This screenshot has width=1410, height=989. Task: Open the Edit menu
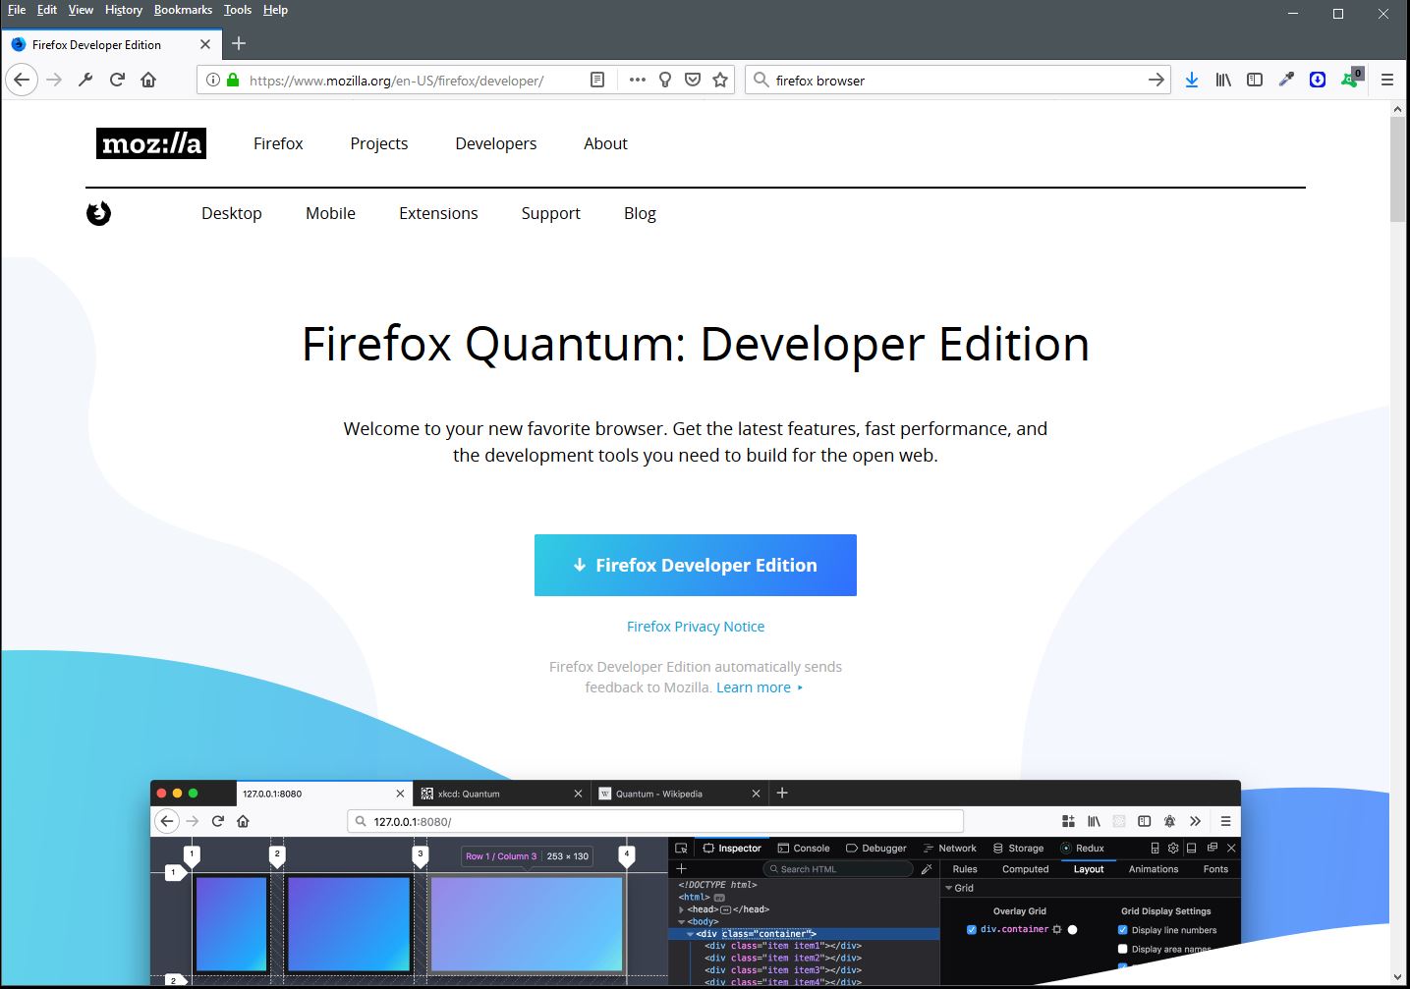(x=47, y=10)
